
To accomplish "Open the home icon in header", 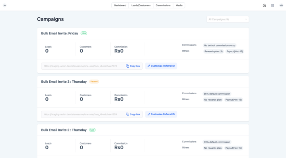I will point(264,6).
